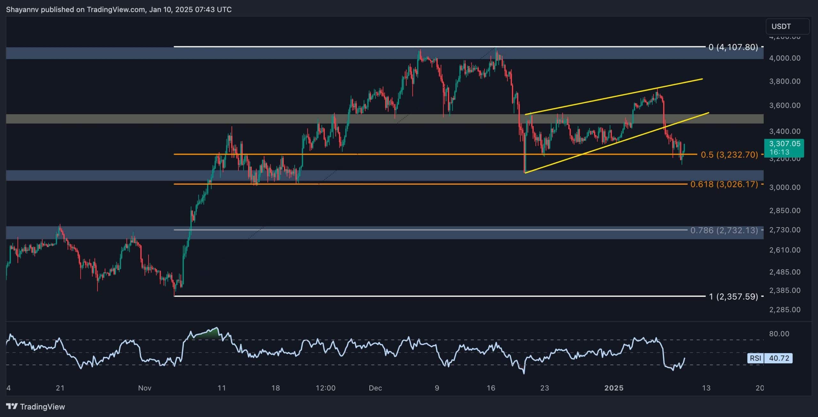The image size is (818, 417).
Task: Click the RSI indicator line at right end
Action: [684, 358]
